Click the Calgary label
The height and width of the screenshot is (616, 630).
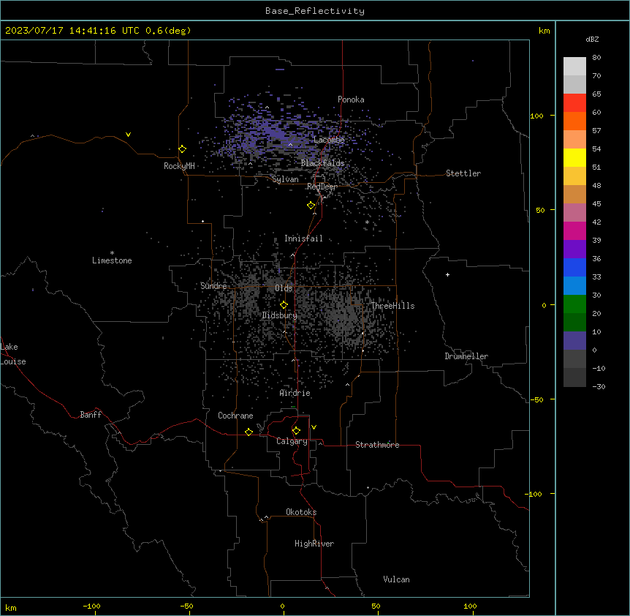[292, 441]
